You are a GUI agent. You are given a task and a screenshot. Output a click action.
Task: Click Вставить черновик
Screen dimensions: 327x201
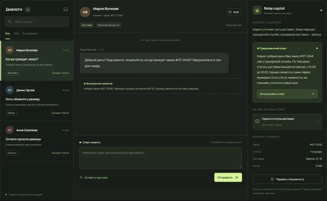94,178
